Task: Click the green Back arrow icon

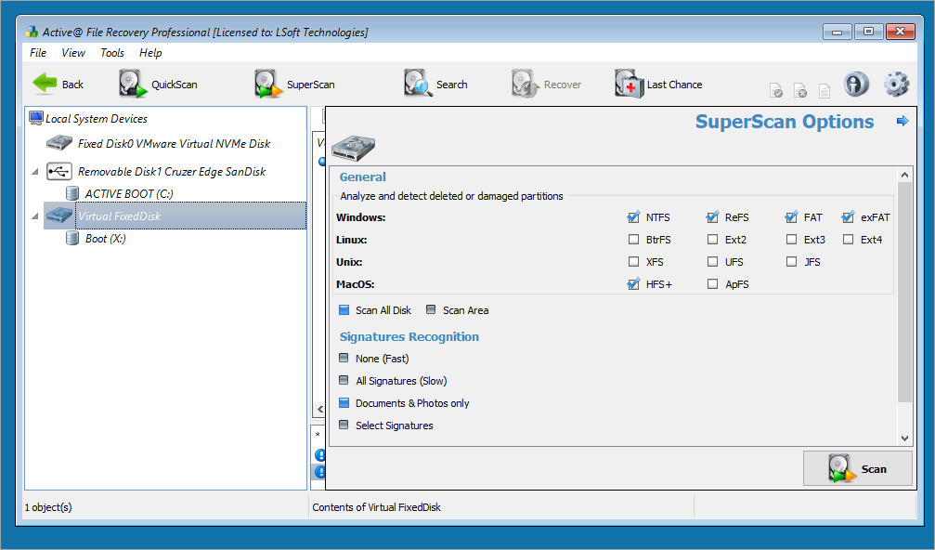Action: tap(45, 84)
